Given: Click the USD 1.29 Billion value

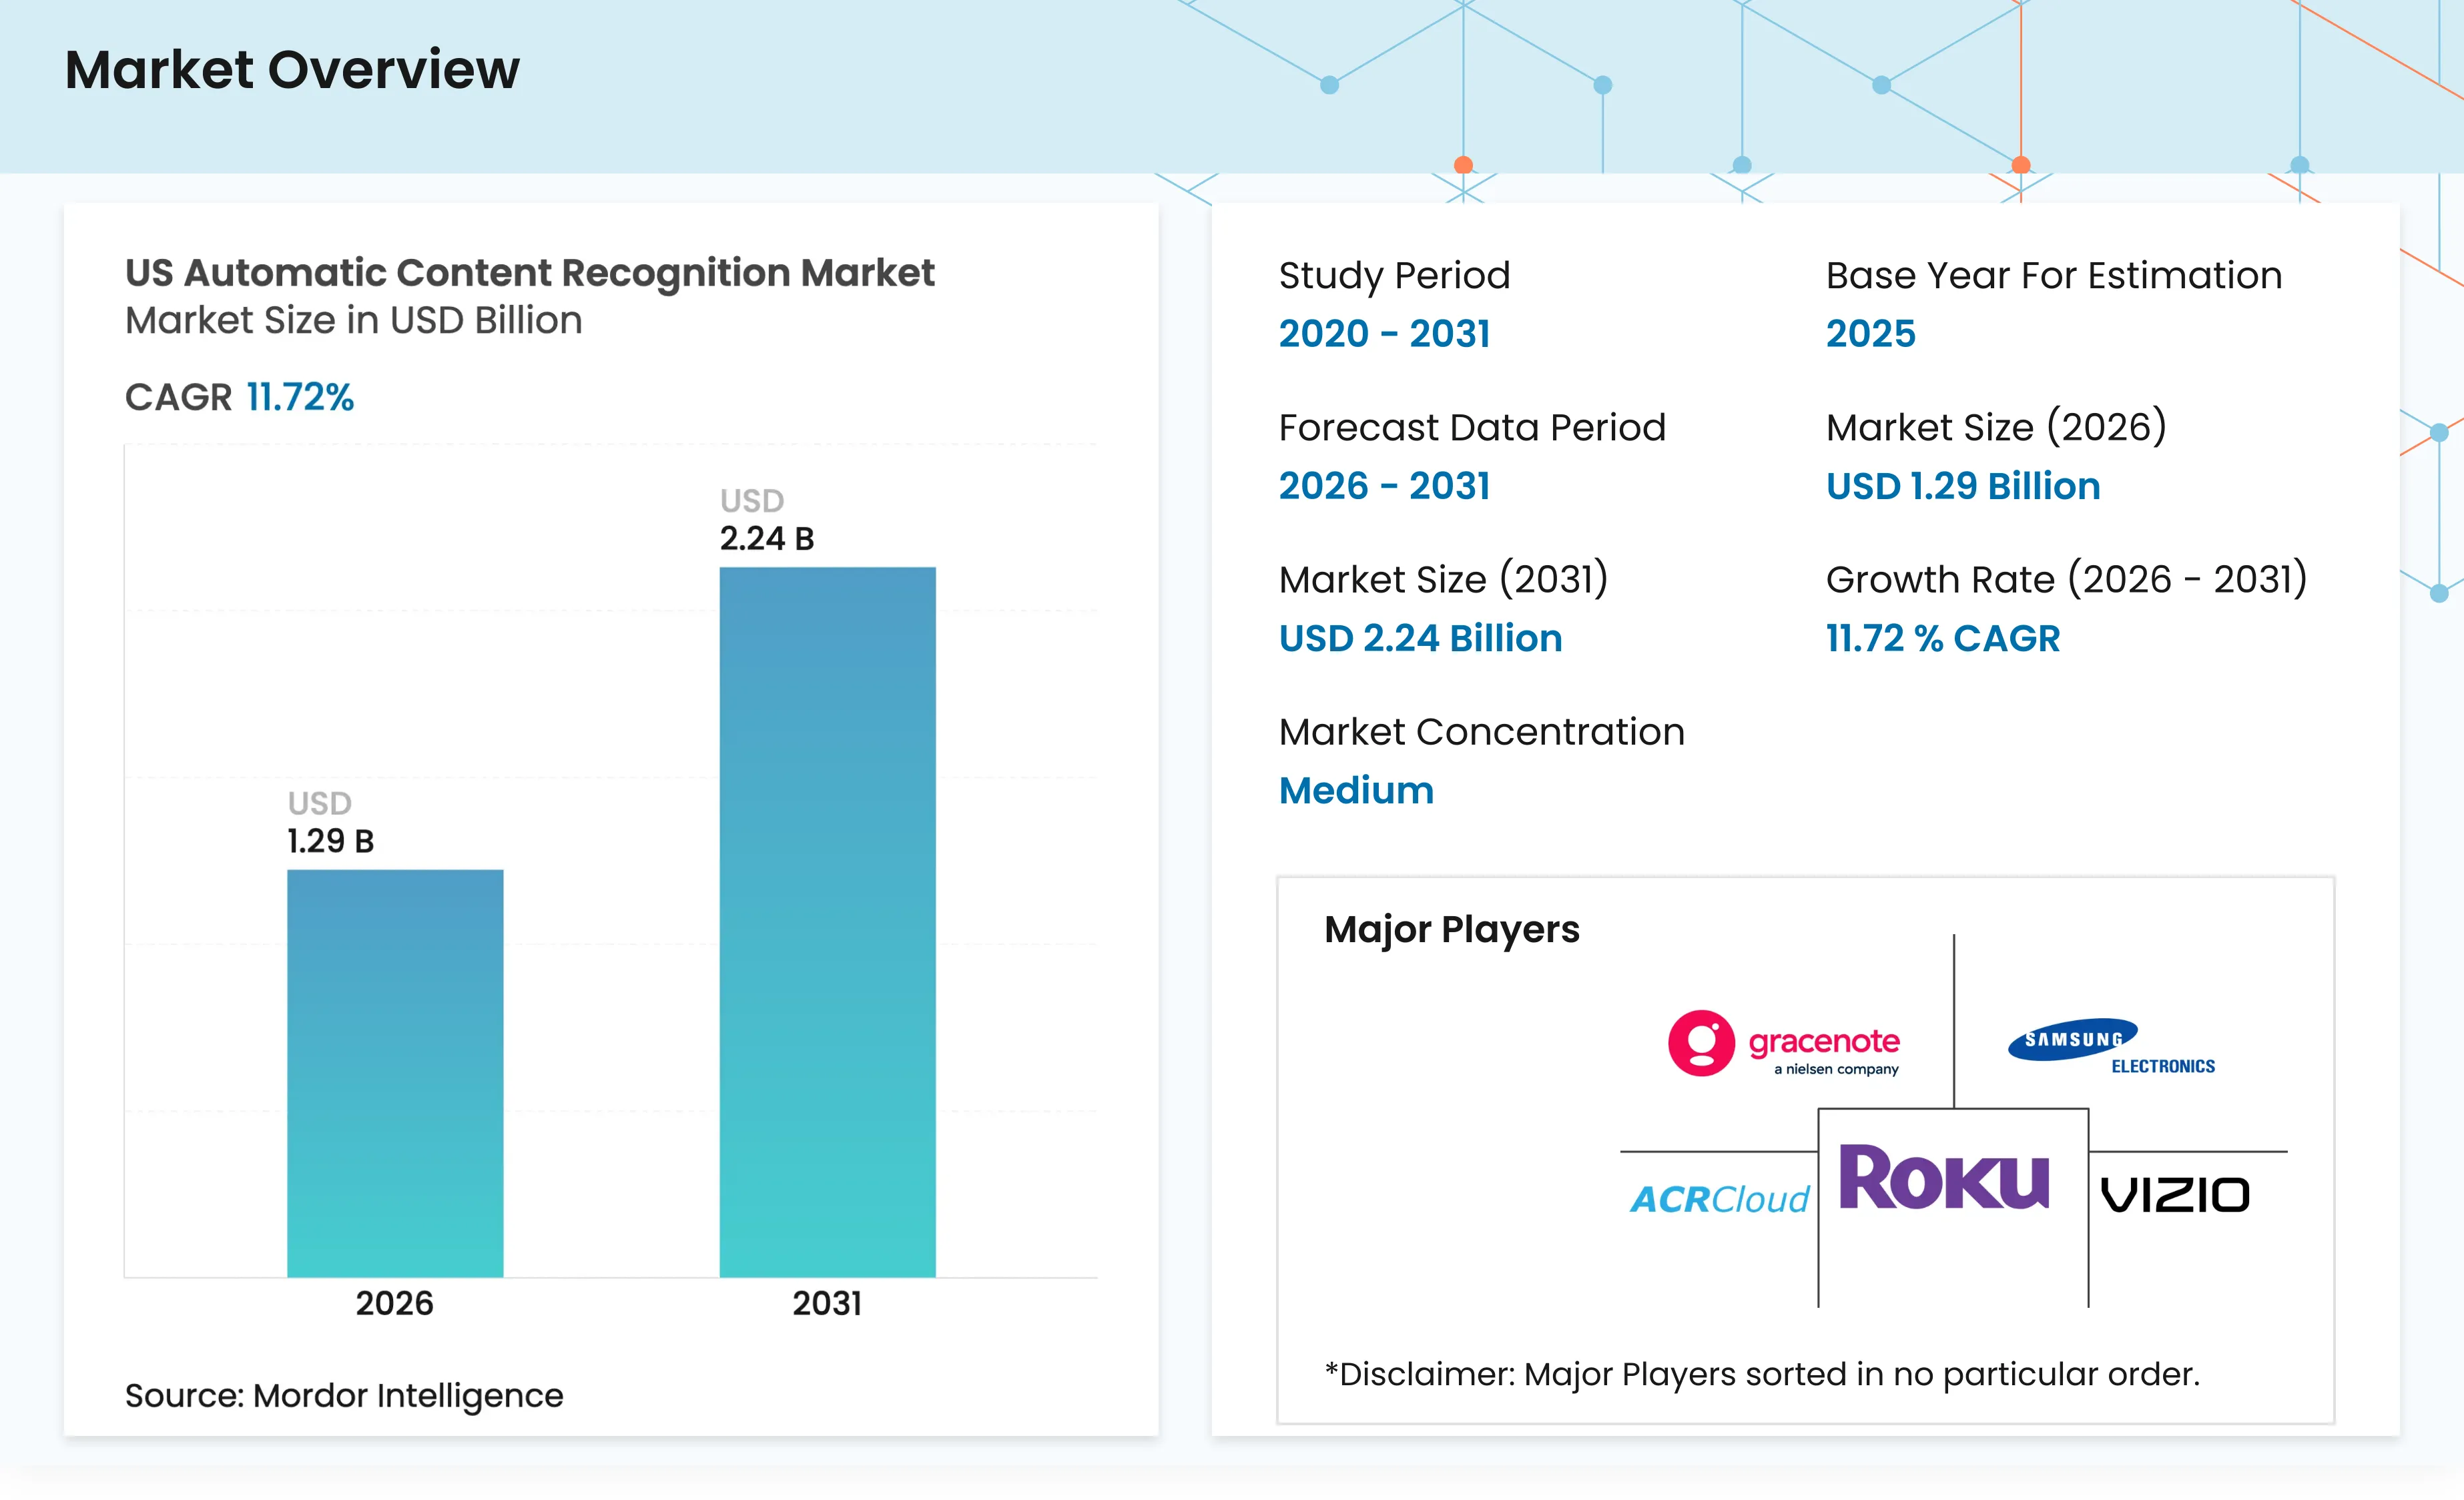Looking at the screenshot, I should (x=1963, y=485).
